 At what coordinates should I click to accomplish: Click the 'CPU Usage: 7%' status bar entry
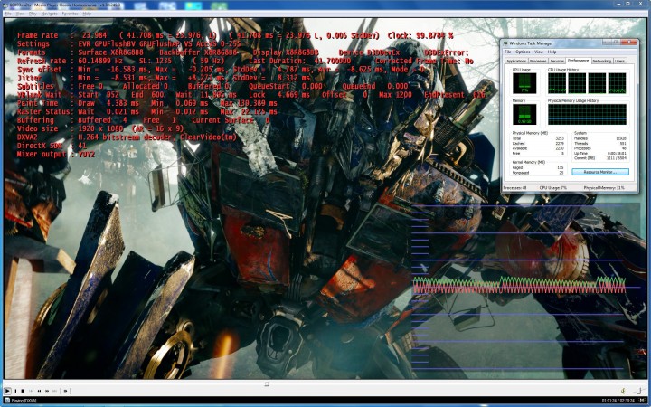click(x=553, y=188)
